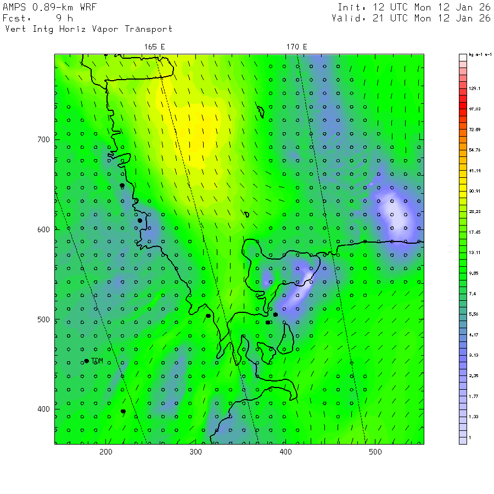Click the black station dot labeled TDM
The height and width of the screenshot is (494, 494).
pos(87,361)
